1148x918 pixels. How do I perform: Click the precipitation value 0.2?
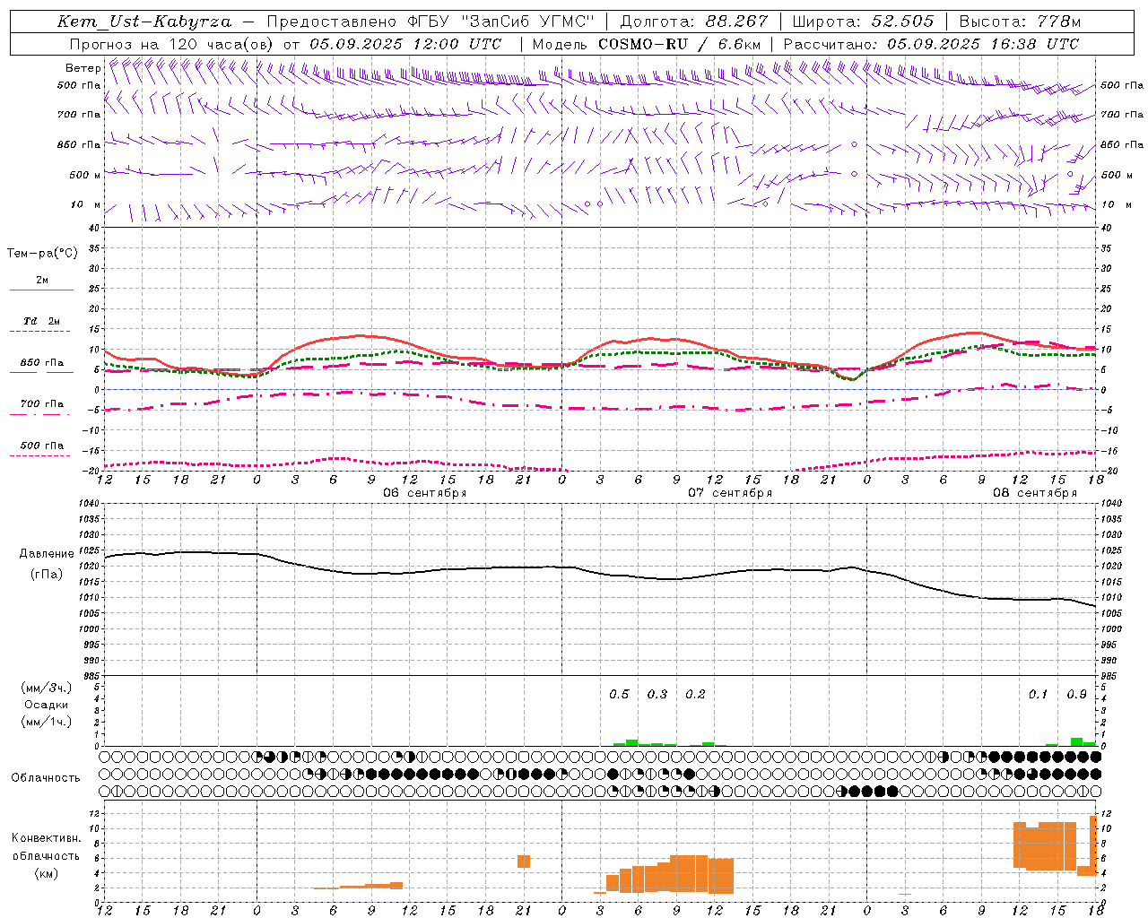click(695, 695)
